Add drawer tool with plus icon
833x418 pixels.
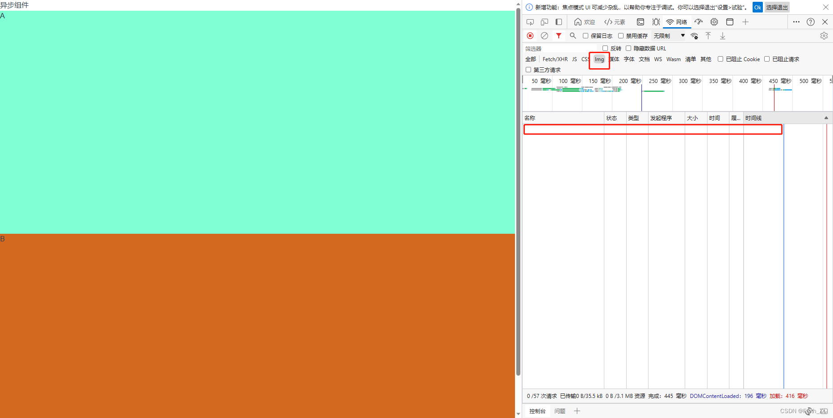click(577, 411)
